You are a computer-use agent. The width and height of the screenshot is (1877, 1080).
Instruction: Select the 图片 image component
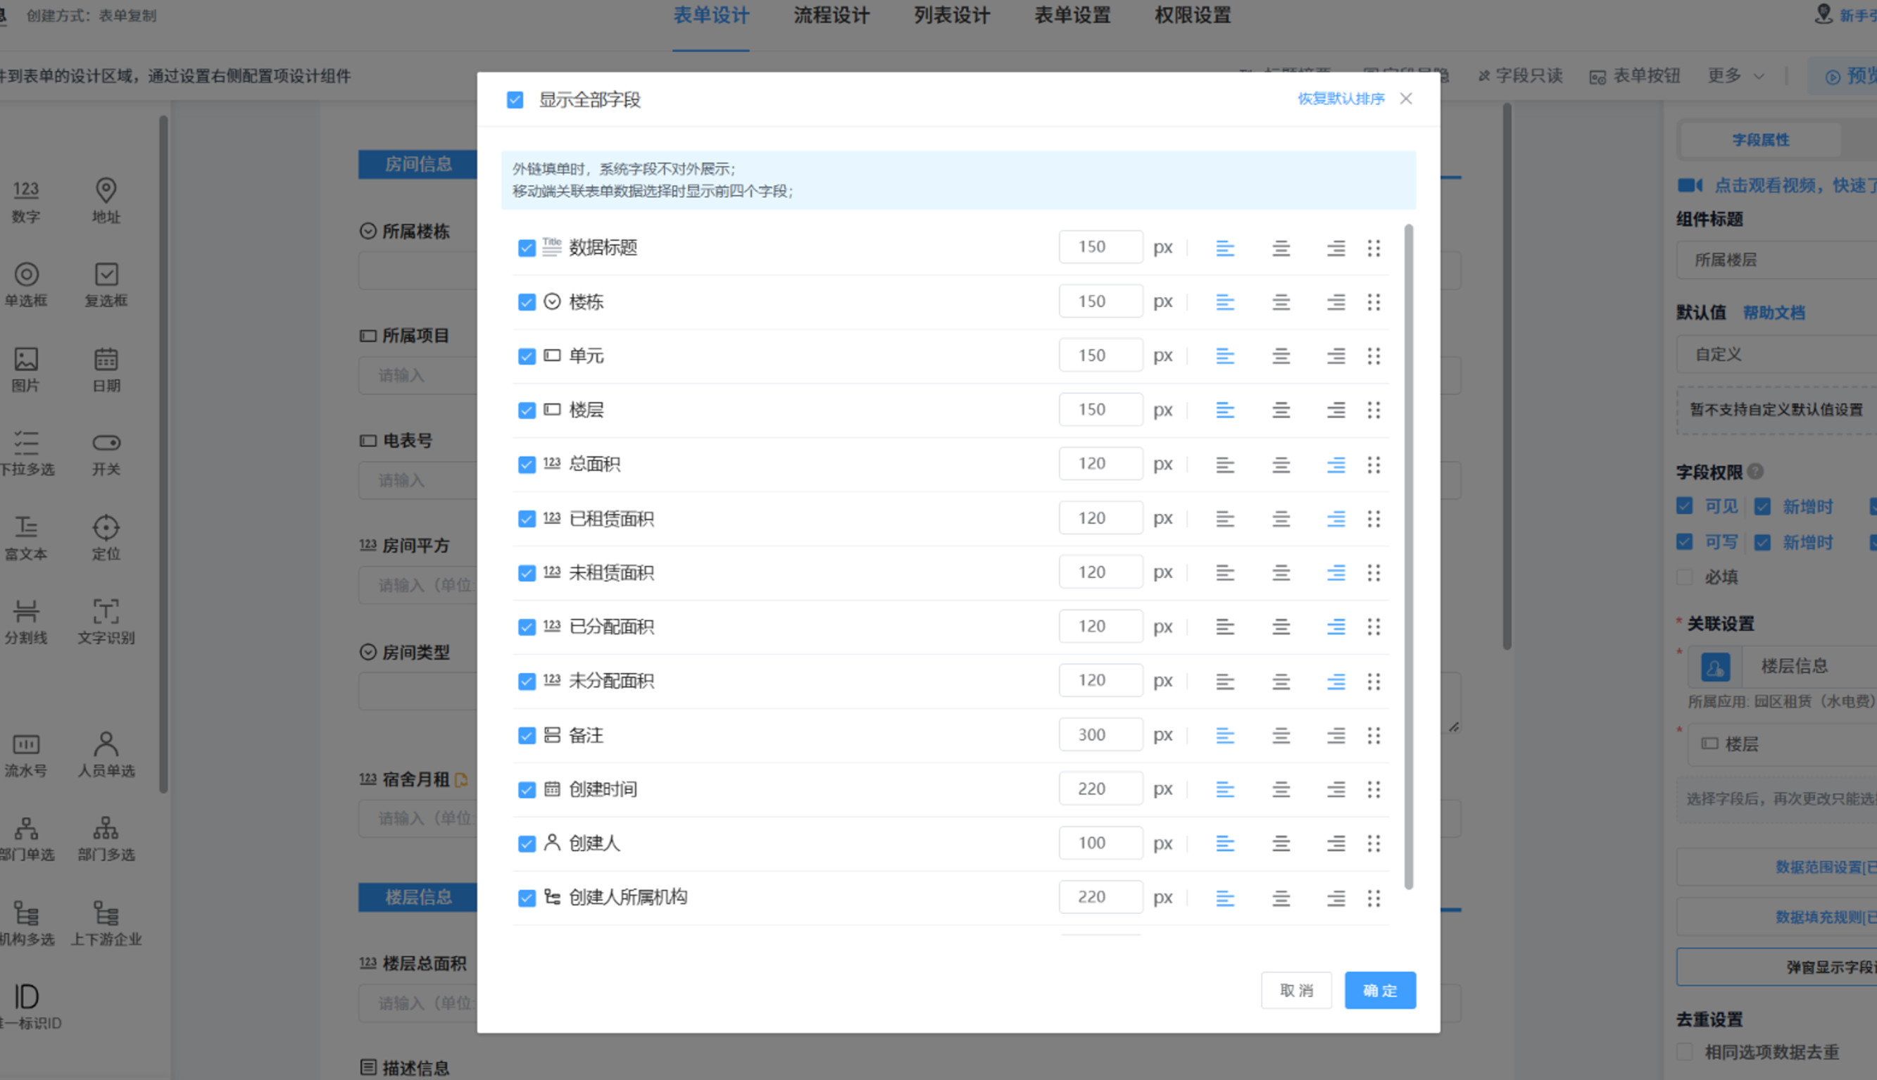tap(26, 370)
